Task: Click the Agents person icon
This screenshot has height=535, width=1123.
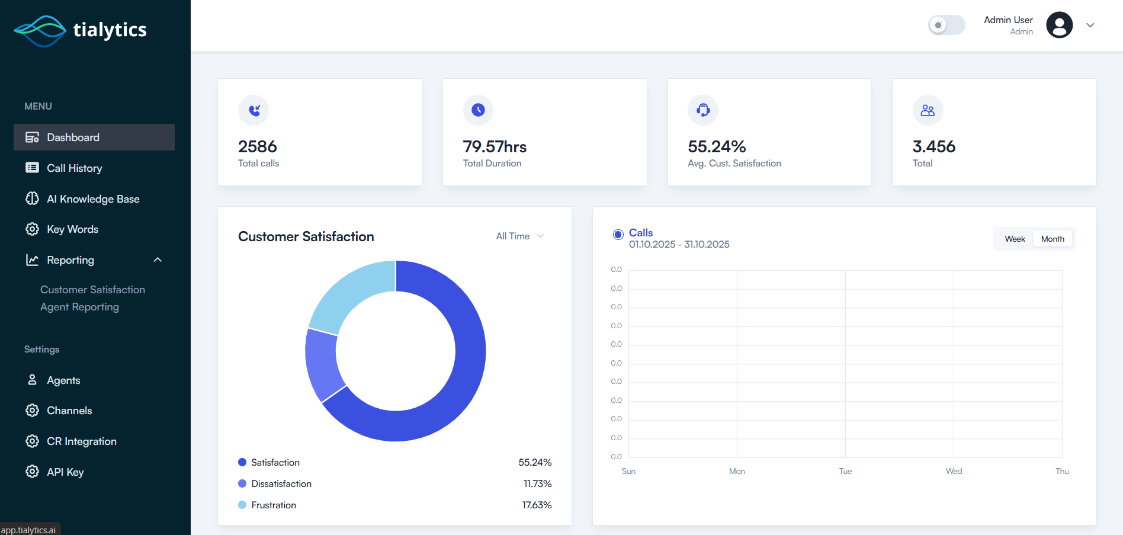Action: tap(32, 380)
